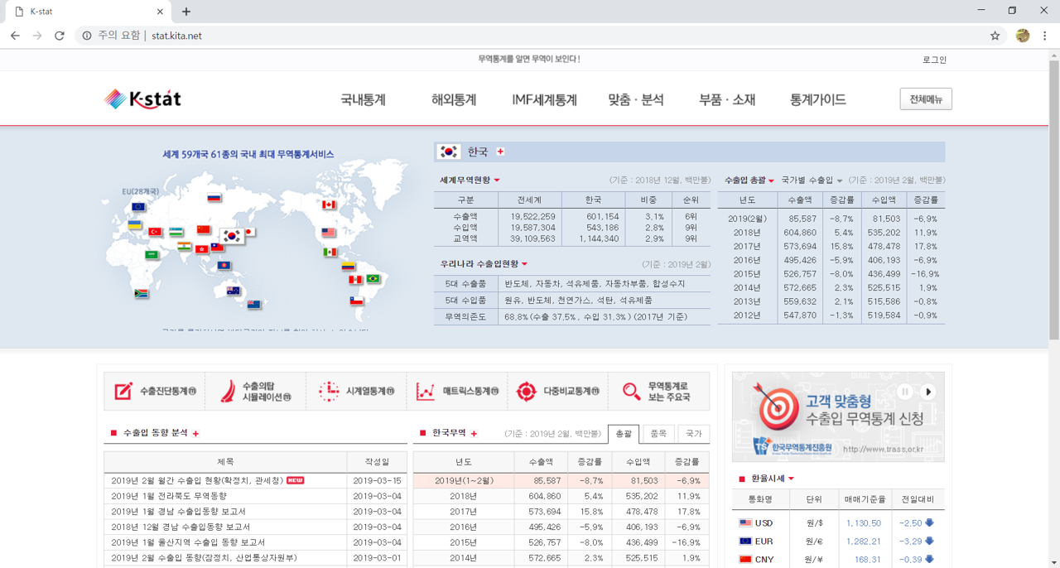
Task: Select the New Zealand flag on the map
Action: [x=254, y=304]
